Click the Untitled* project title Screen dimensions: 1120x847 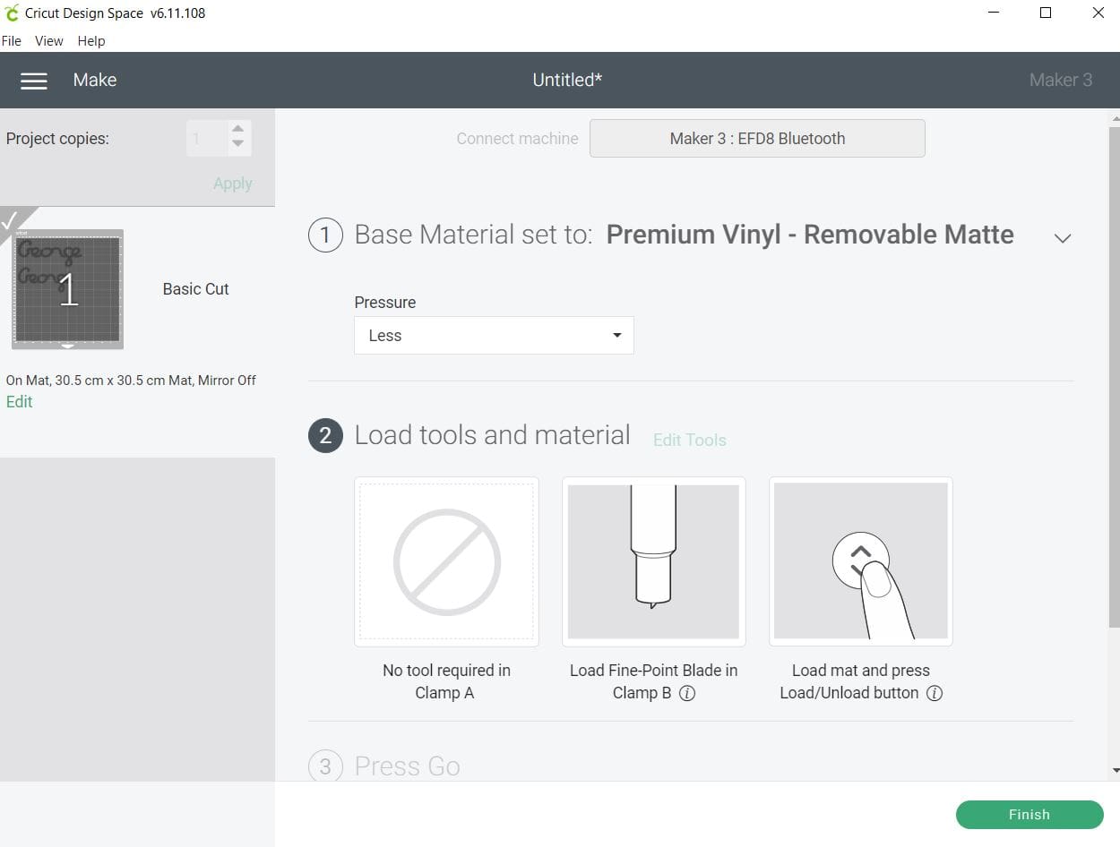pyautogui.click(x=567, y=80)
